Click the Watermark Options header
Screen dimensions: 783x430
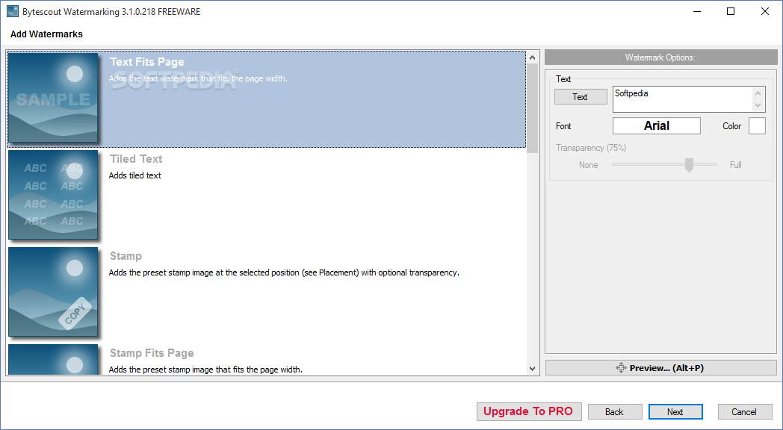point(660,57)
